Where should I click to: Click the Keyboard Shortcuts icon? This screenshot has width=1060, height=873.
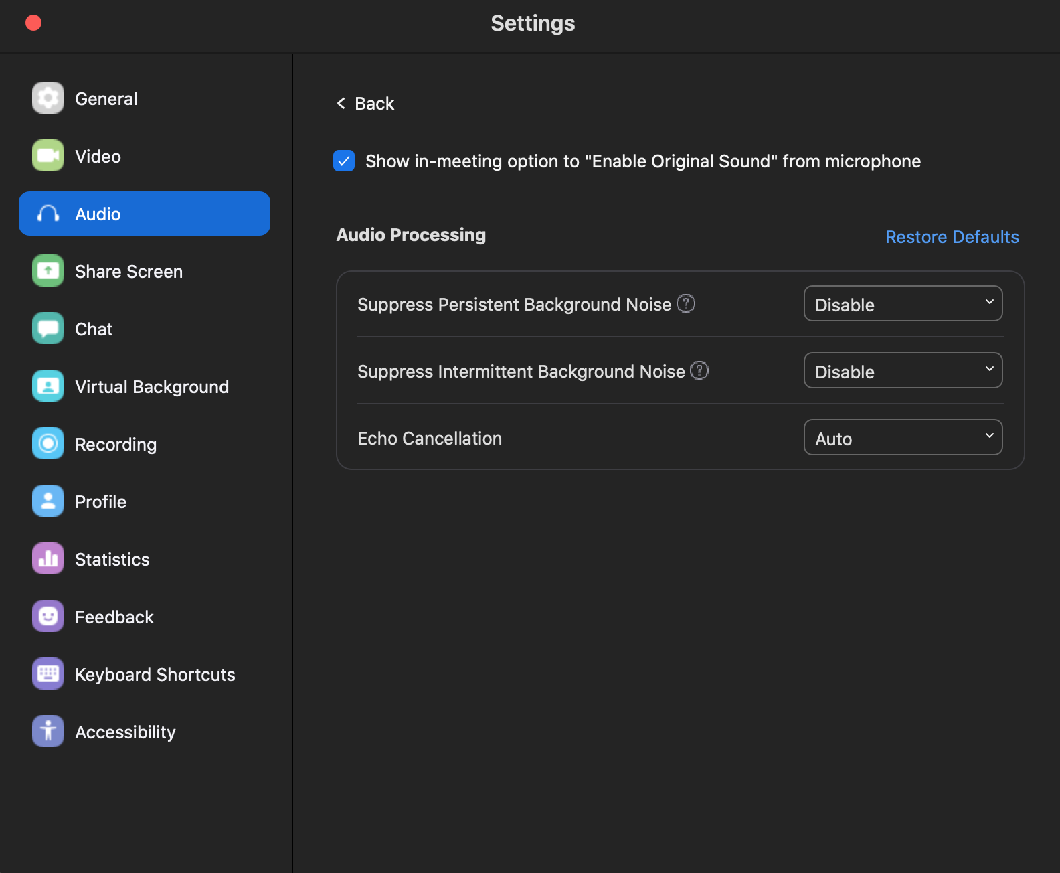[x=48, y=673]
